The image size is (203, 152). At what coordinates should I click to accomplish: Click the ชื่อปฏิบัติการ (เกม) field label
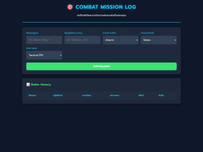coord(73,33)
